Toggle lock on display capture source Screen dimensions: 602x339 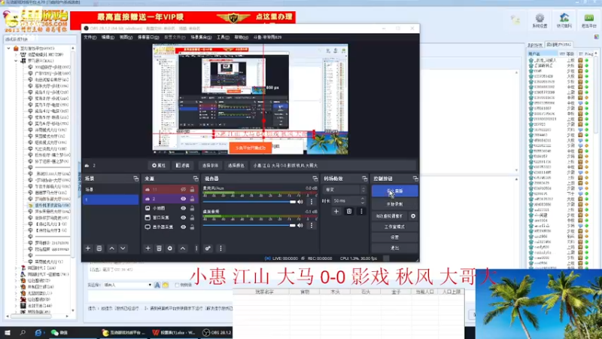[x=192, y=227]
